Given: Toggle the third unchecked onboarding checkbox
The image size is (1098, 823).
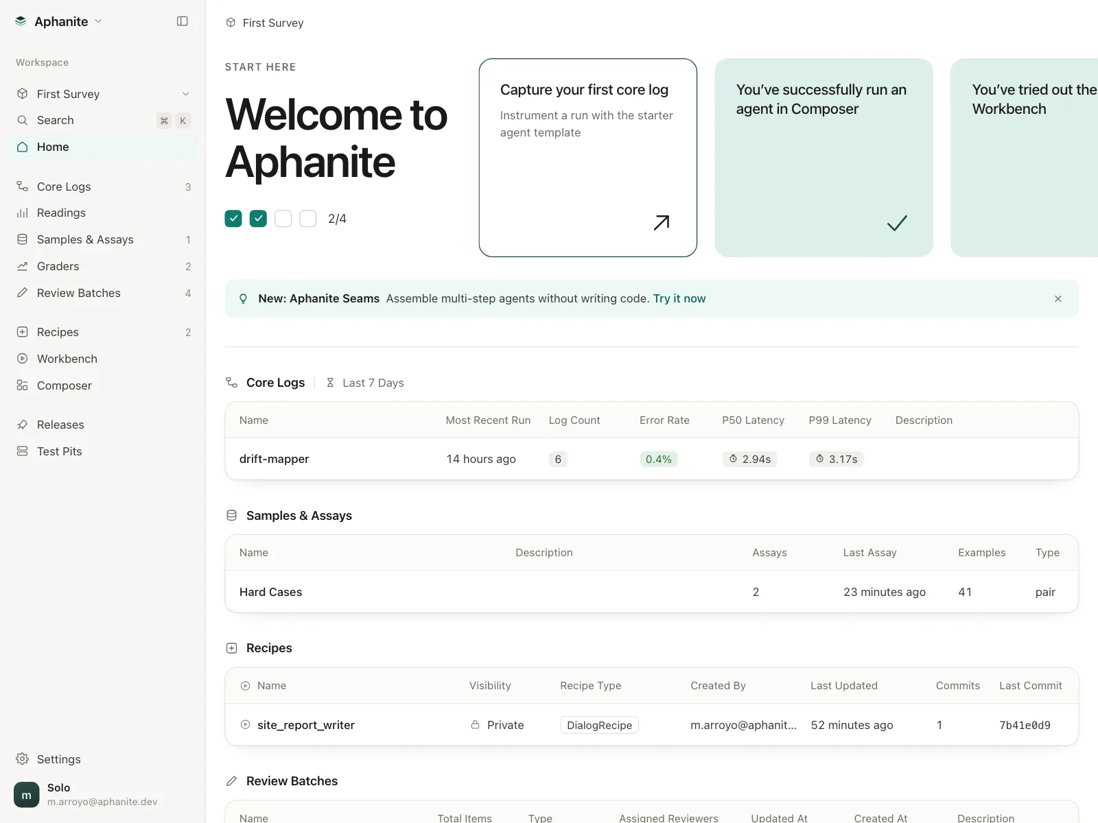Looking at the screenshot, I should point(283,219).
